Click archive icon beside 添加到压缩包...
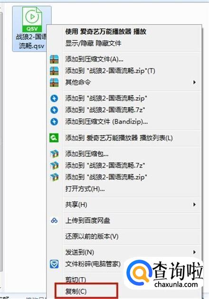The image size is (209, 299). tap(54, 154)
